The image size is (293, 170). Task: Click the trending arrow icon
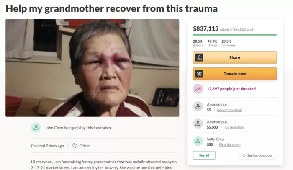[198, 89]
